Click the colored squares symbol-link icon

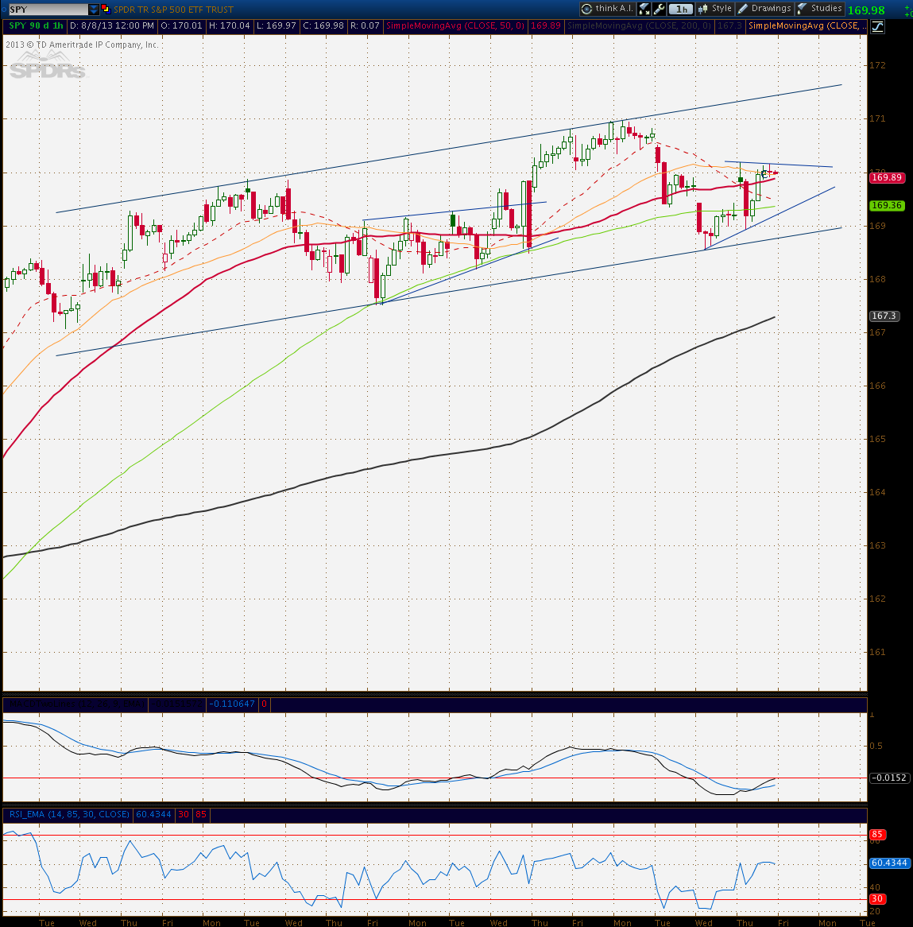106,9
